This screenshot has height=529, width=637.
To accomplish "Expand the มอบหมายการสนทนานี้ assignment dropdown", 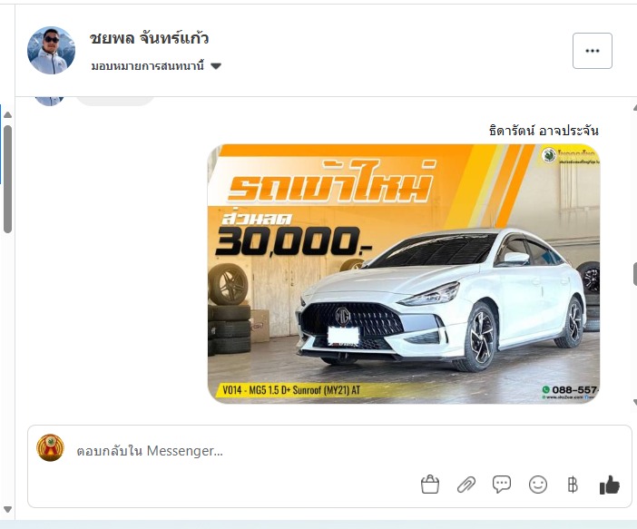I will pos(156,66).
